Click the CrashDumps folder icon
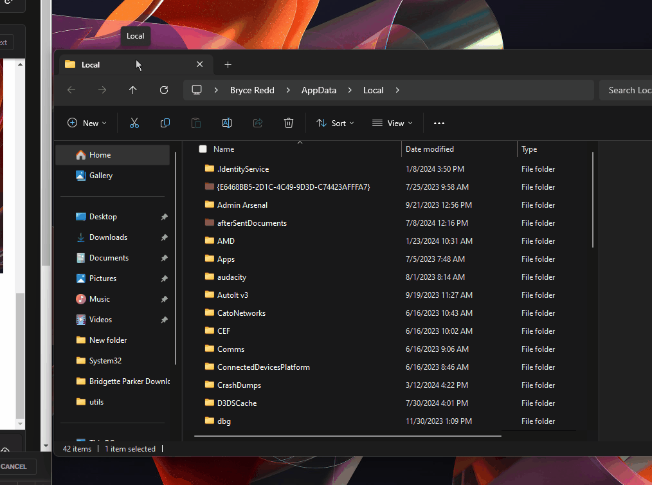This screenshot has width=652, height=485. pos(210,385)
